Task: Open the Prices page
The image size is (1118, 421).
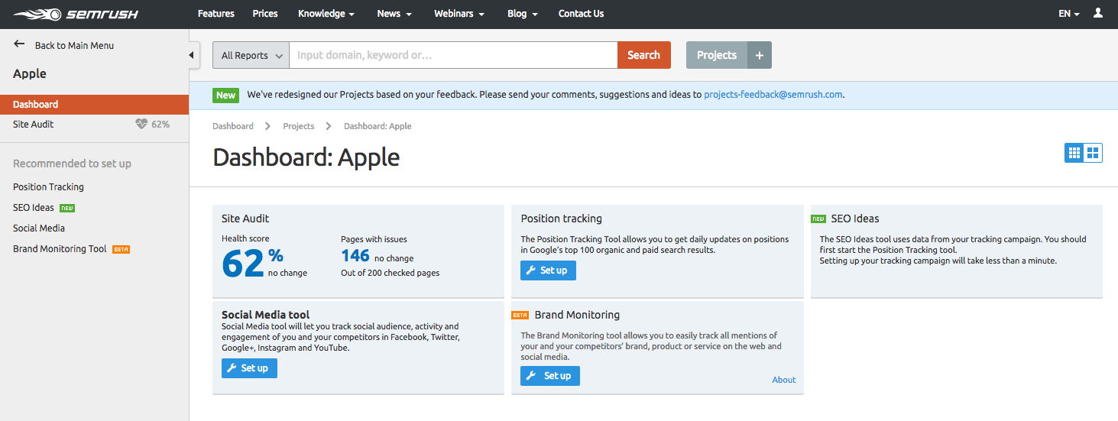Action: tap(265, 14)
